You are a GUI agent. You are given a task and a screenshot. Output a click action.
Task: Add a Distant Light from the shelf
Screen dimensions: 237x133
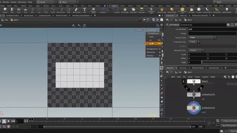[x=172, y=11]
